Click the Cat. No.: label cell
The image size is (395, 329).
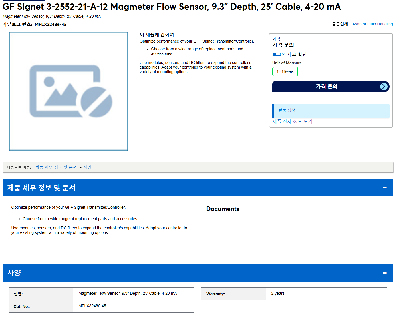click(x=41, y=306)
